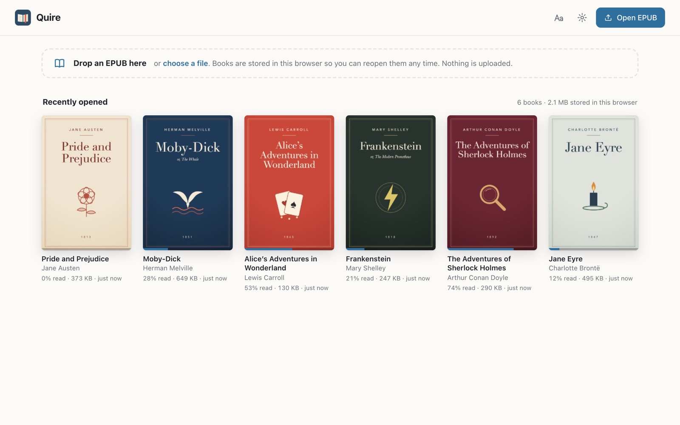
Task: Click 'The Adventures of Sherlock Holmes' title text
Action: [x=479, y=263]
